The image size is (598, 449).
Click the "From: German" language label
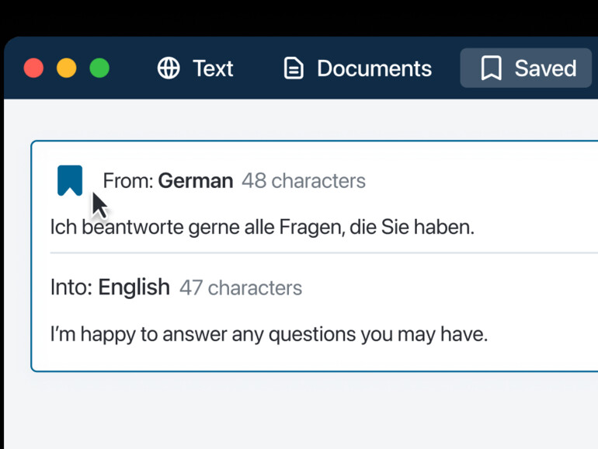[168, 181]
